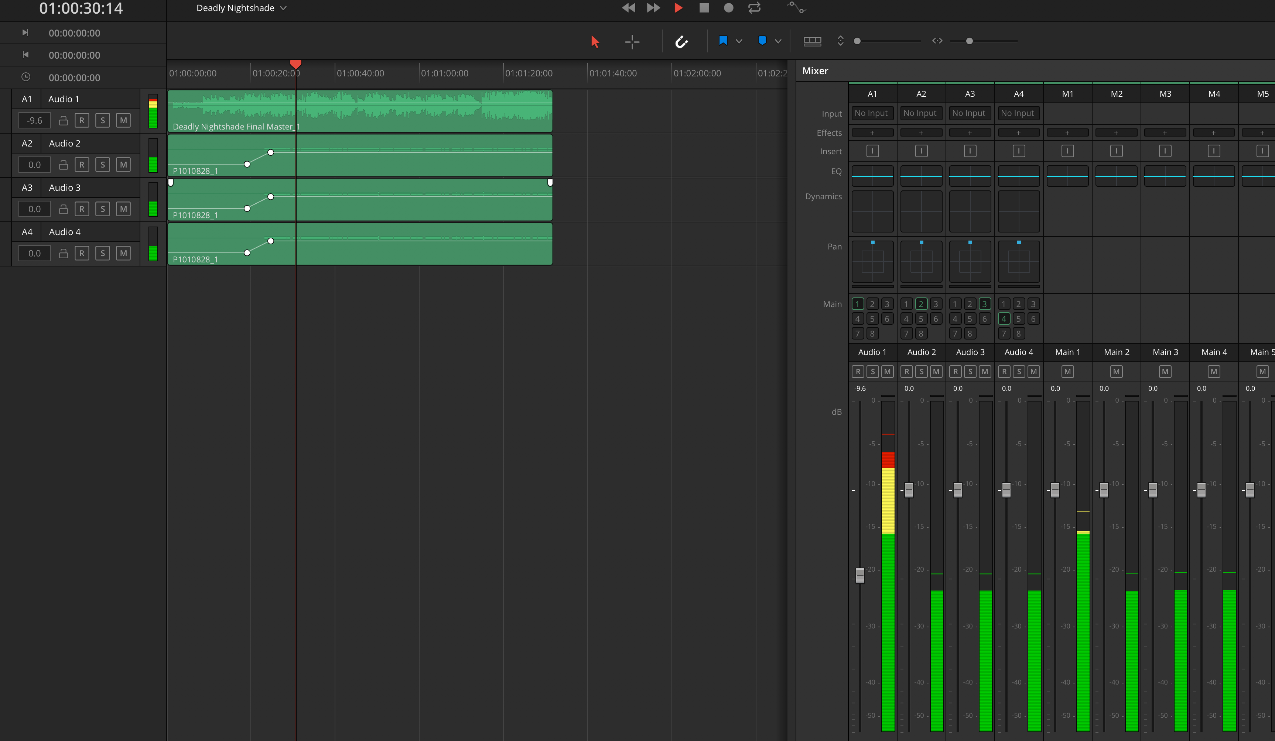This screenshot has width=1275, height=741.
Task: Lock timeline track A2
Action: pos(63,165)
